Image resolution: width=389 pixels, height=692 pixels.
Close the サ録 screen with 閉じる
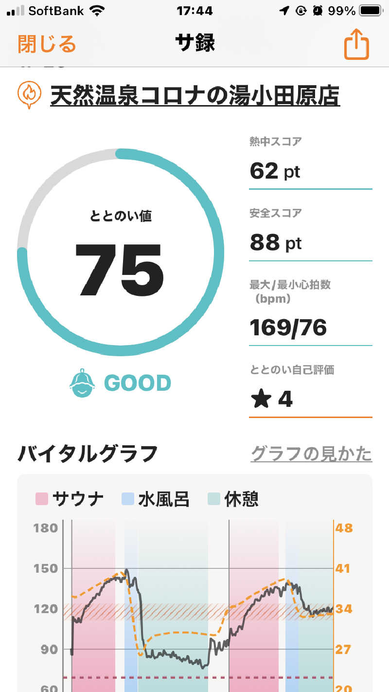pos(47,44)
